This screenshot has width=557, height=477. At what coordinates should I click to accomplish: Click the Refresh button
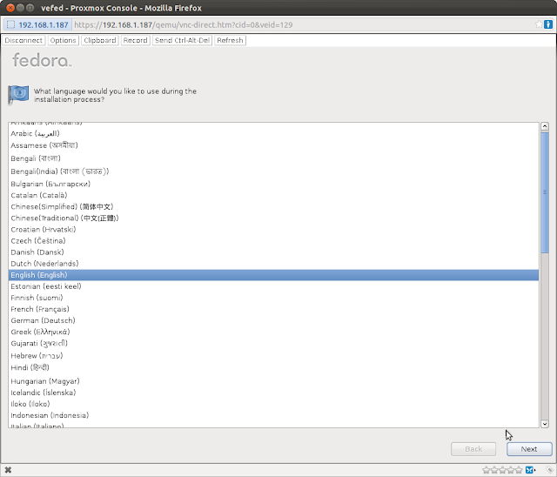tap(230, 41)
